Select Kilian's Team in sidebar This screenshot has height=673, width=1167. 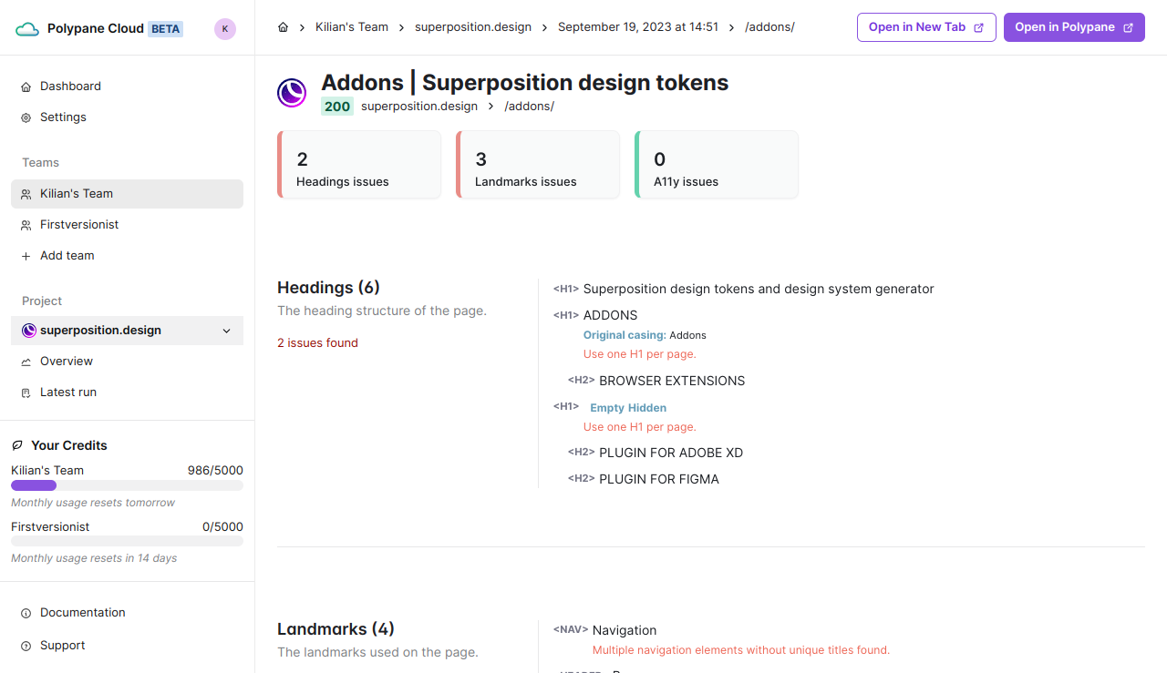128,194
